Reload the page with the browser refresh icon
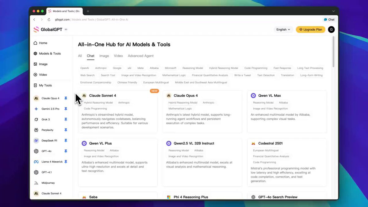This screenshot has width=368, height=207. (49, 20)
